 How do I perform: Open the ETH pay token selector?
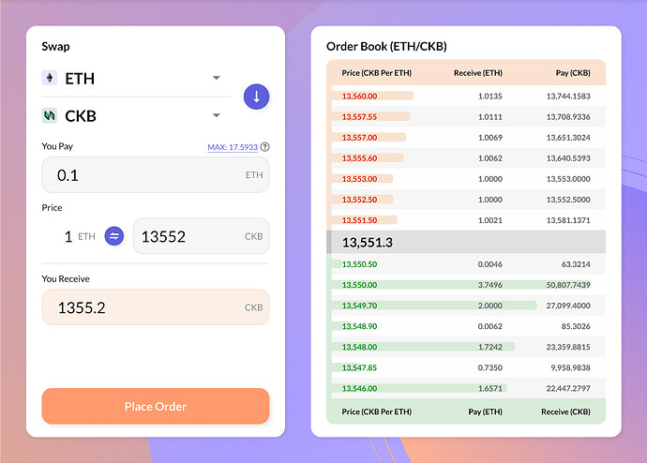point(136,79)
